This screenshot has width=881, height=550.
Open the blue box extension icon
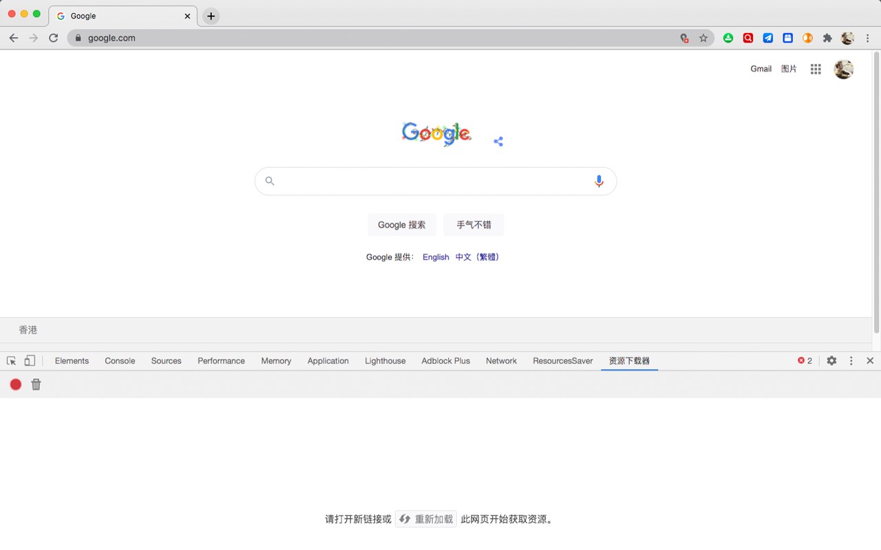tap(788, 38)
